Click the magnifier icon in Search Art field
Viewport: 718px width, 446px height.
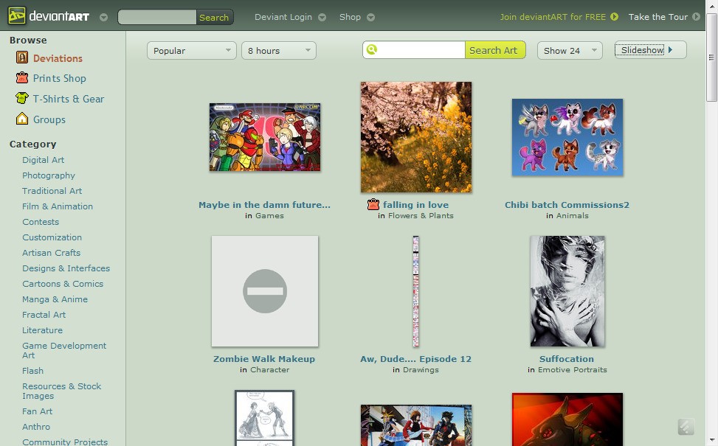(372, 49)
